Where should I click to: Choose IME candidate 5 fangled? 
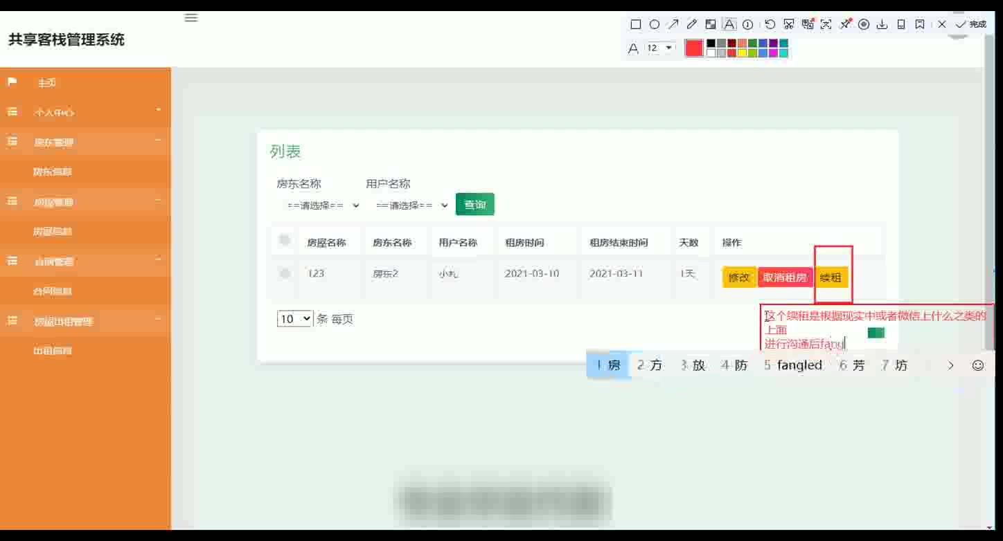(793, 365)
